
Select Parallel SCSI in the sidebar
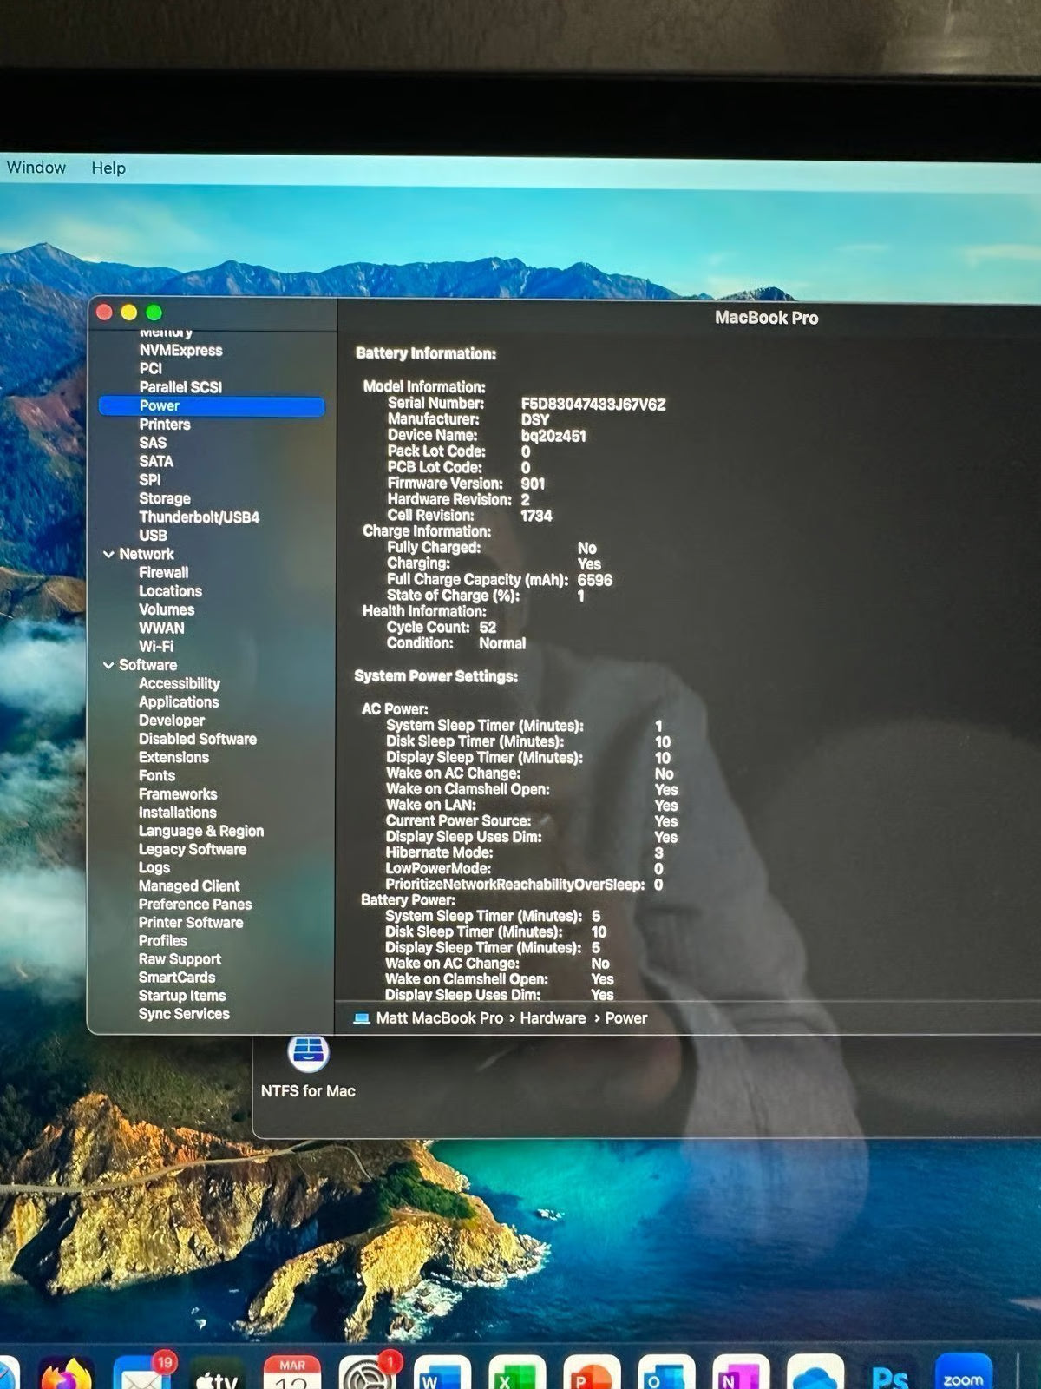pos(180,387)
